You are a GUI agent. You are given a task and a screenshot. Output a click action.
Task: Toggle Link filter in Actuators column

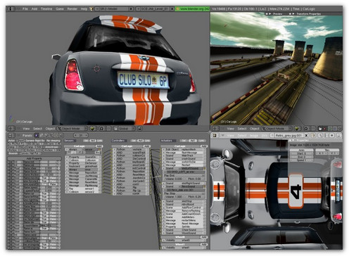201,141
